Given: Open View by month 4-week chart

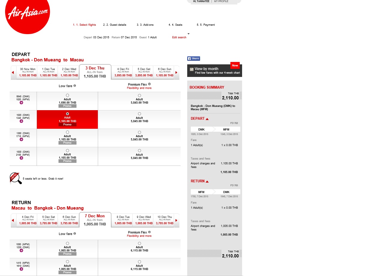Looking at the screenshot, I should 214,71.
